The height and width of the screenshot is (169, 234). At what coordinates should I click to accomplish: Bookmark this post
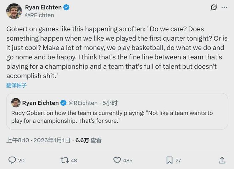[169, 160]
